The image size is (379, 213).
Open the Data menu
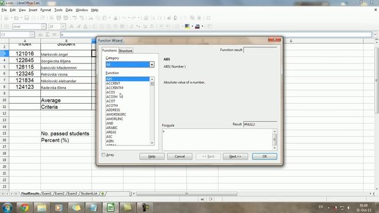pyautogui.click(x=69, y=10)
